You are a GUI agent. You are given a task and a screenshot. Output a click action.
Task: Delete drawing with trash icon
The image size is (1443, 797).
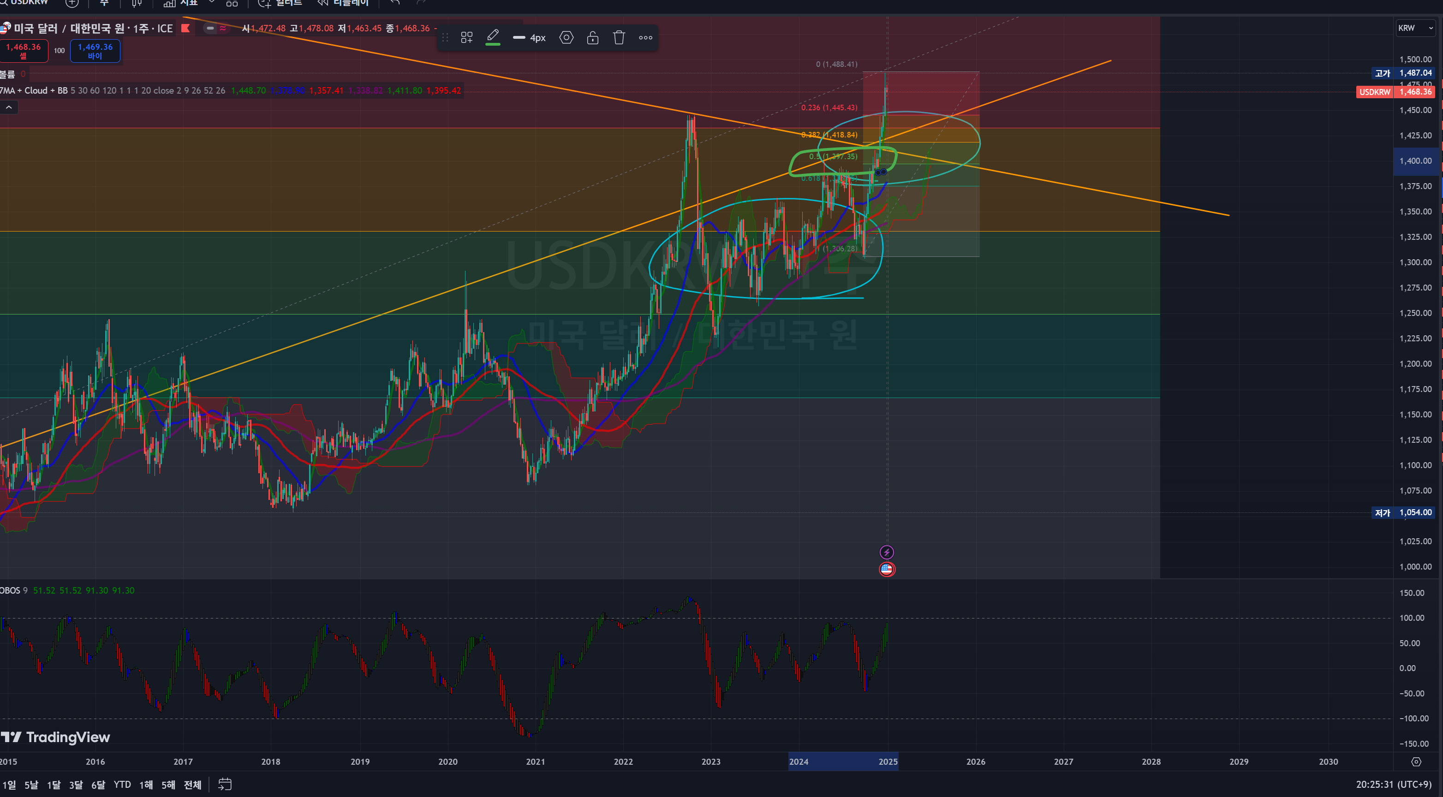[x=619, y=37]
